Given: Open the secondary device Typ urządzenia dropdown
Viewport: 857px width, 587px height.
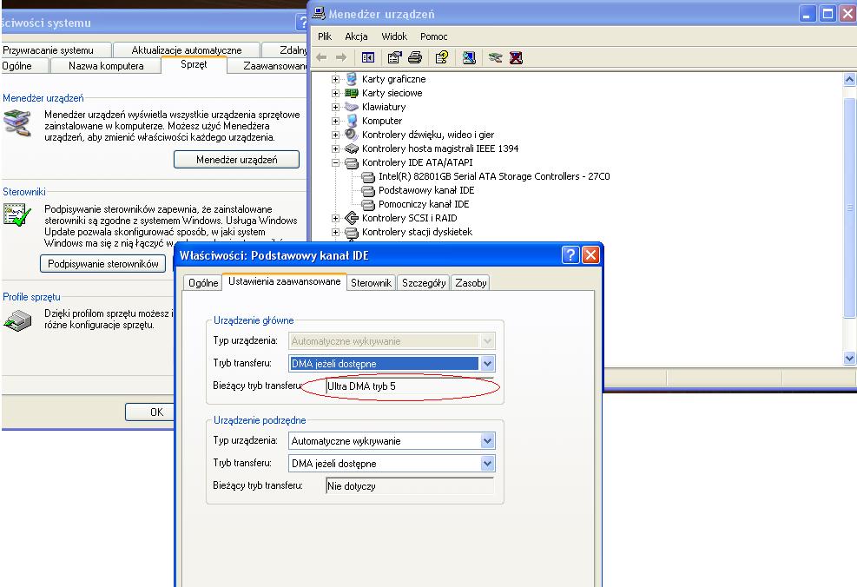Looking at the screenshot, I should pyautogui.click(x=487, y=441).
